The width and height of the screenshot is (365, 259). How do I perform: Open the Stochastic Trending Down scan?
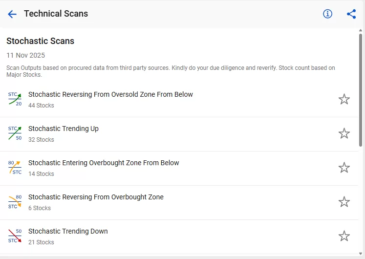[68, 231]
